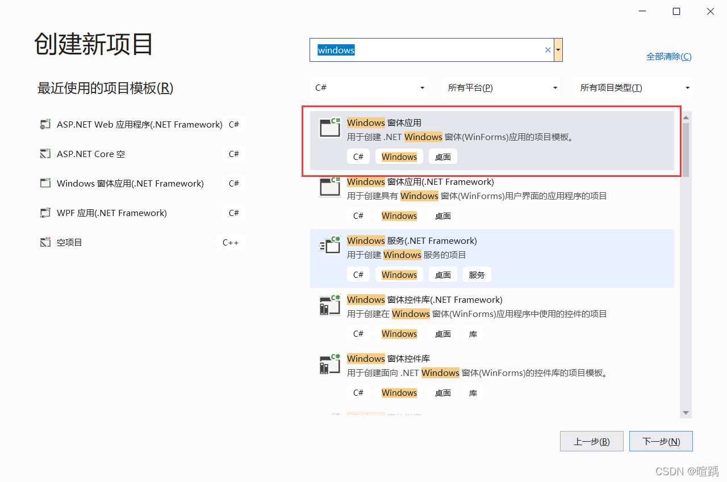The width and height of the screenshot is (727, 482).
Task: Click the Windows 窗体控件库 template icon
Action: tap(330, 363)
